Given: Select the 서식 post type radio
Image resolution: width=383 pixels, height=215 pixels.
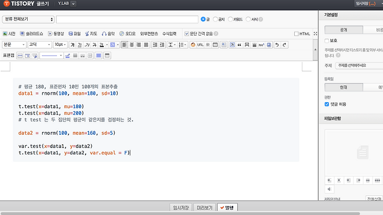Looking at the screenshot, I should (x=248, y=19).
